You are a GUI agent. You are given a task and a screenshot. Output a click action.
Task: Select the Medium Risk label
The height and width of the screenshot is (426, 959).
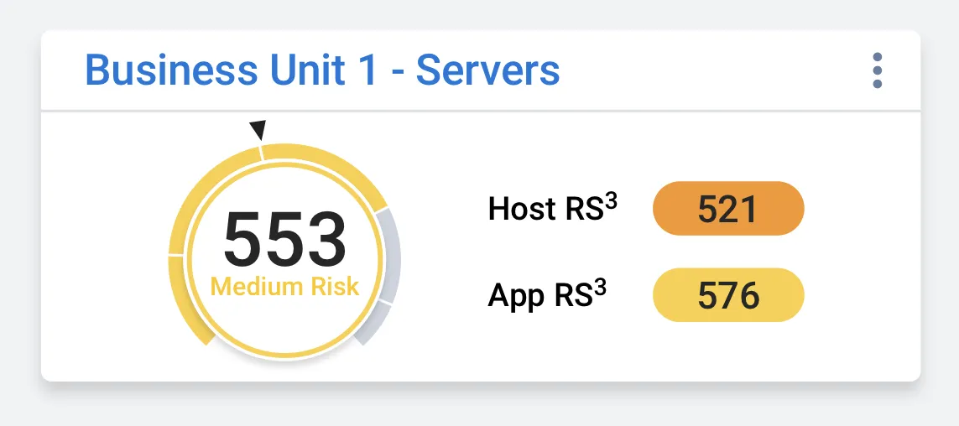[x=285, y=287]
